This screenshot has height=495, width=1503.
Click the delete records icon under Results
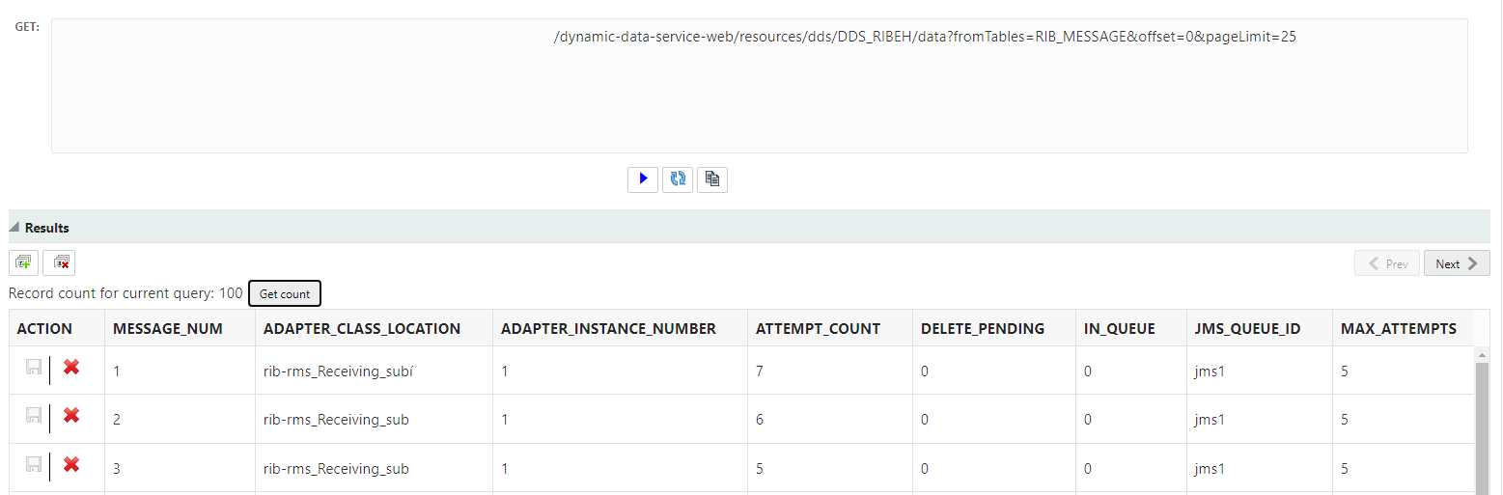59,262
